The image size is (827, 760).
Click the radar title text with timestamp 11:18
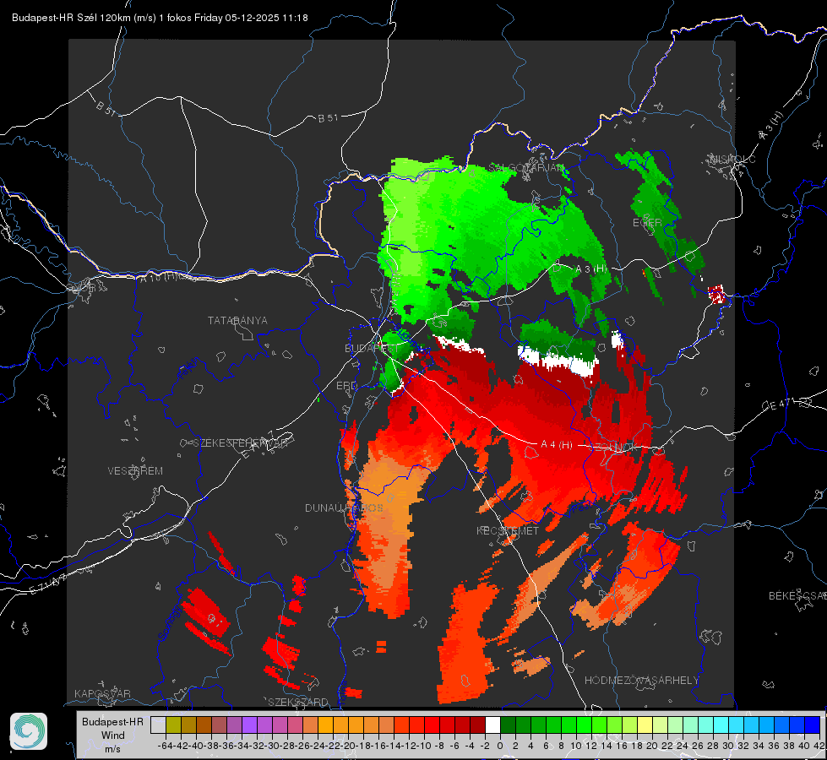click(x=160, y=18)
